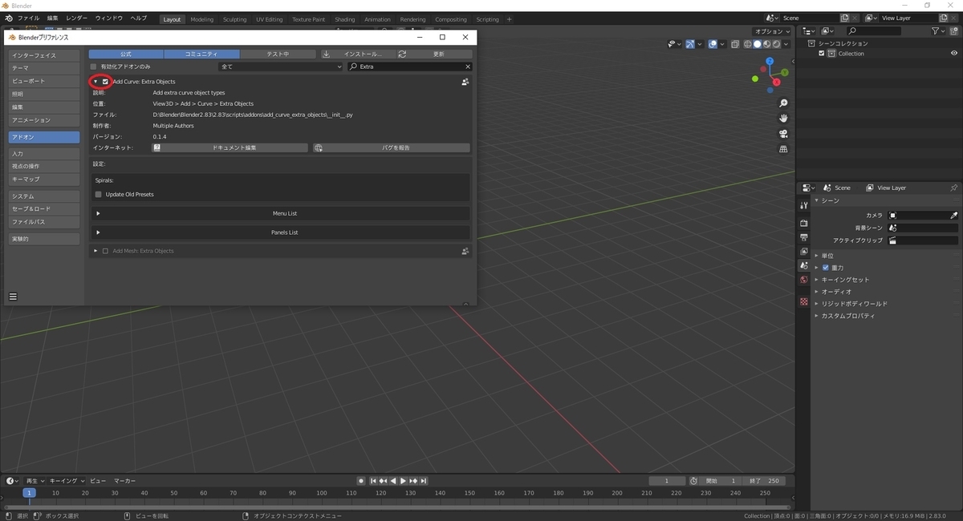Check Update Old Presets option
Screen dimensions: 963x521
click(99, 194)
